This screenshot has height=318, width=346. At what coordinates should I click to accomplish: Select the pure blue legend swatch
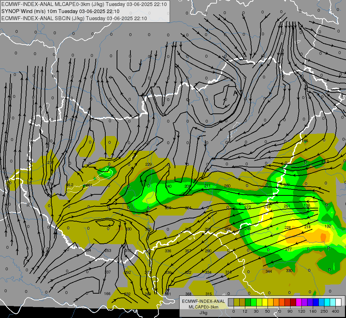click(x=316, y=302)
